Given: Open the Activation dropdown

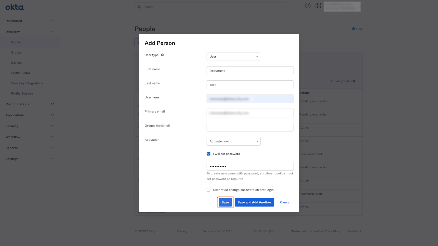Looking at the screenshot, I should 233,141.
